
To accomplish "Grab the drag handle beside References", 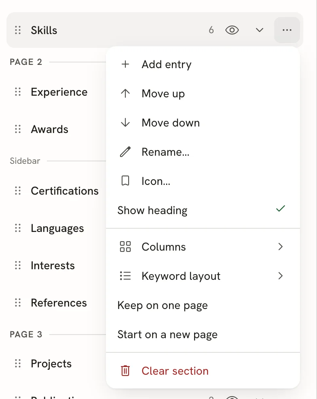I will click(x=18, y=302).
